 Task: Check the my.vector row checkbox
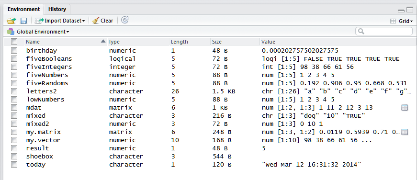(x=14, y=140)
